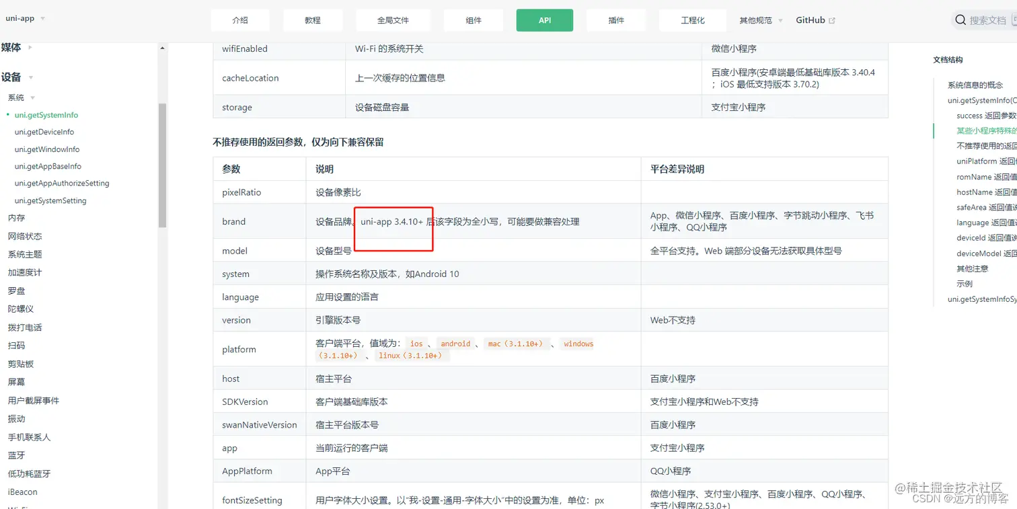Viewport: 1017px width, 509px height.
Task: Open the 工程化 navigation item
Action: pos(692,20)
